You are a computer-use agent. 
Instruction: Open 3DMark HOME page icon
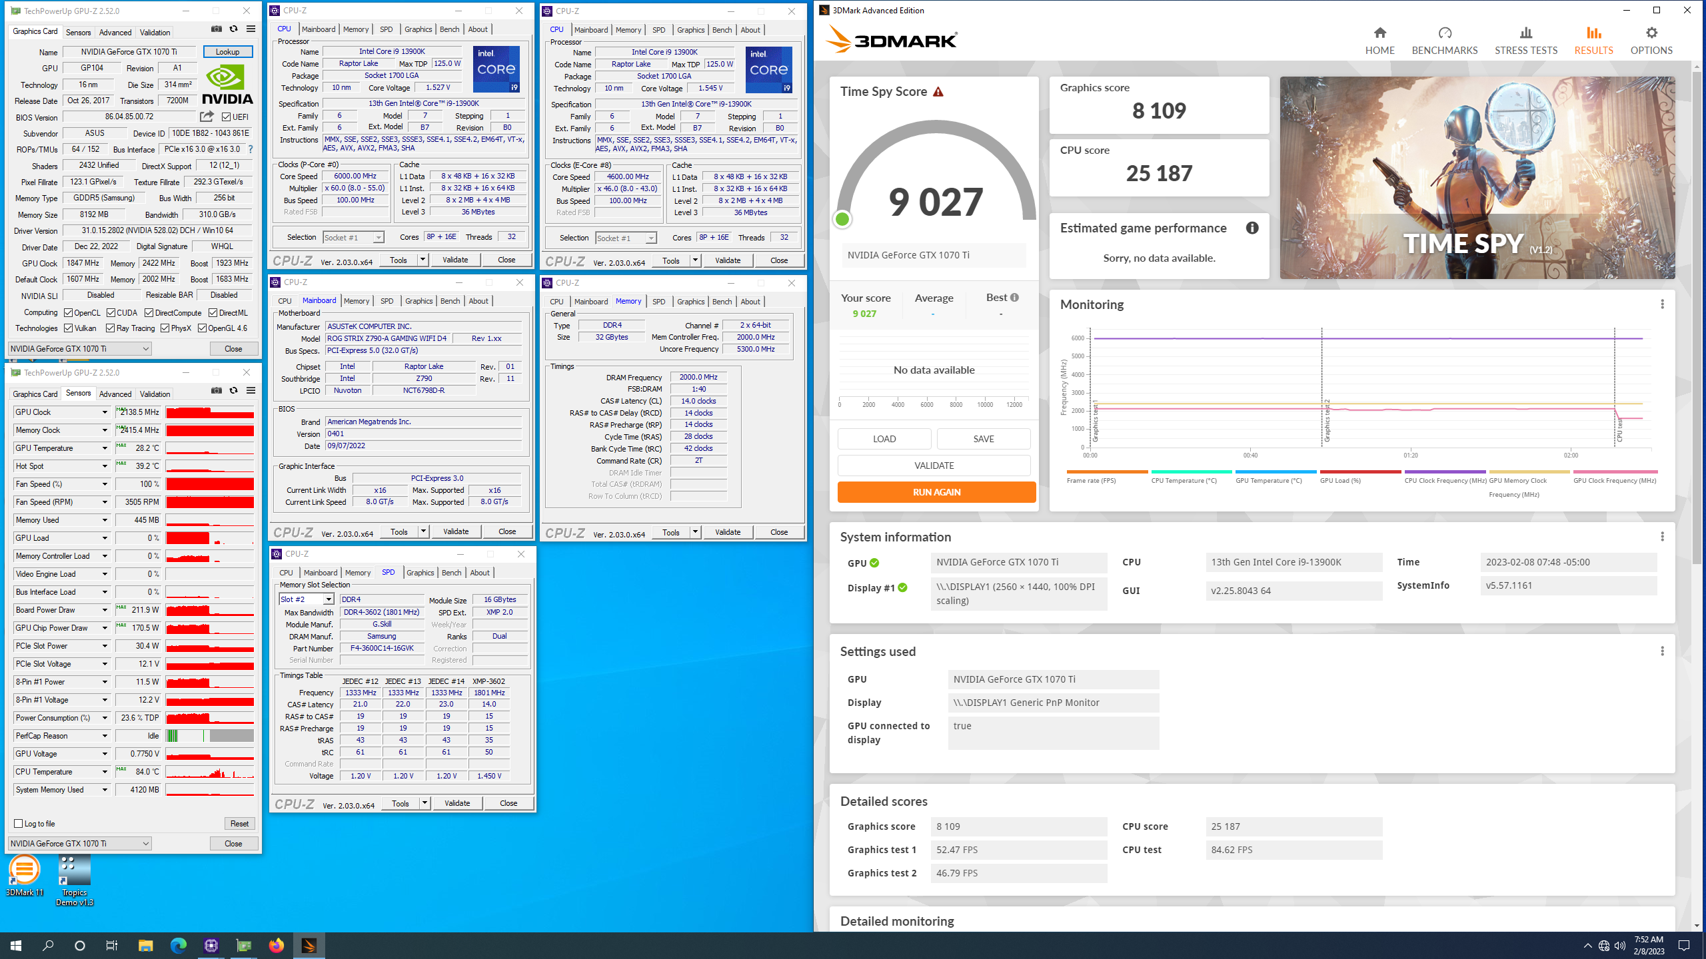(1379, 33)
